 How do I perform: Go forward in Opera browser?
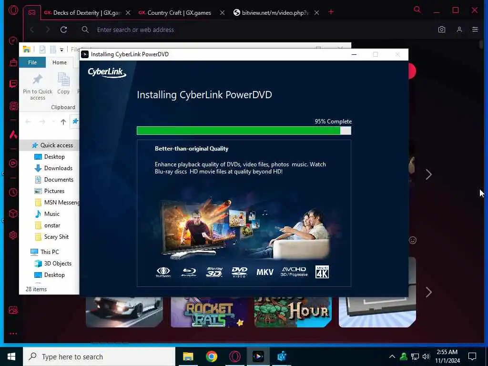(x=48, y=30)
